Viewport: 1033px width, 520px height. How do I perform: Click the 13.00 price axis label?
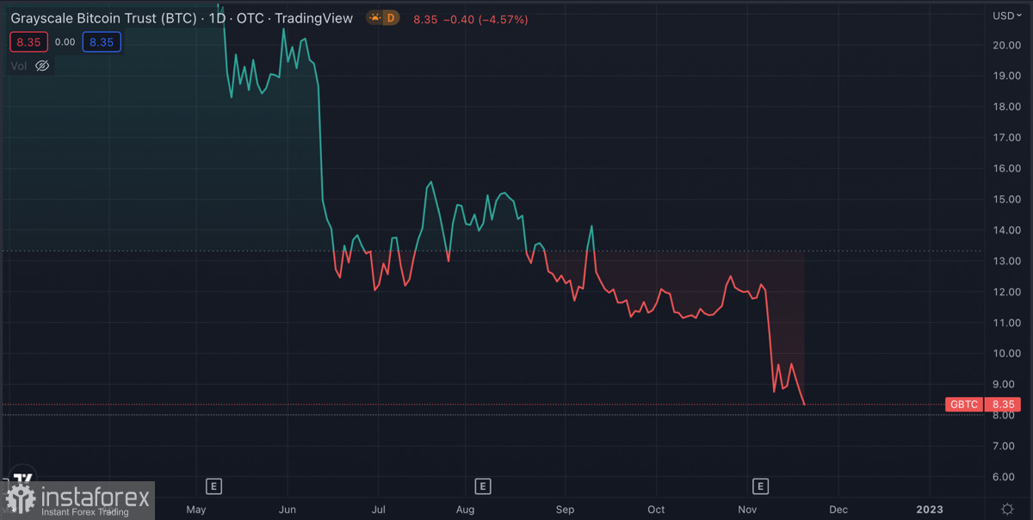coord(1006,261)
